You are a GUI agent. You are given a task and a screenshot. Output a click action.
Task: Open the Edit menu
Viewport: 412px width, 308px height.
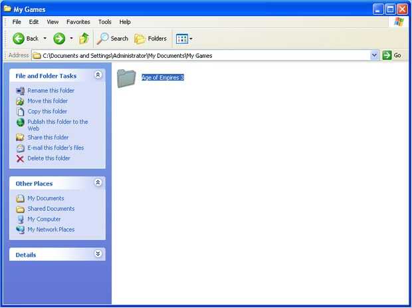(34, 22)
